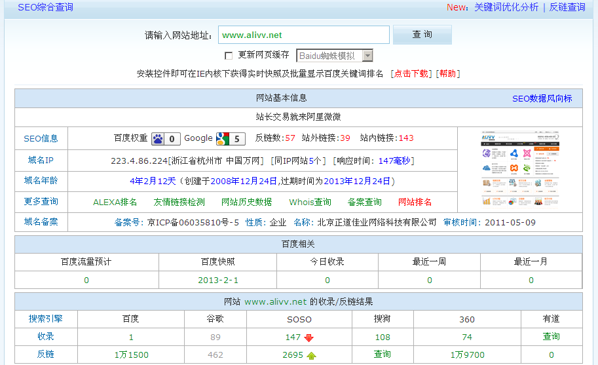Click the Google 反链 value 462
Image resolution: width=598 pixels, height=365 pixels.
tap(215, 355)
